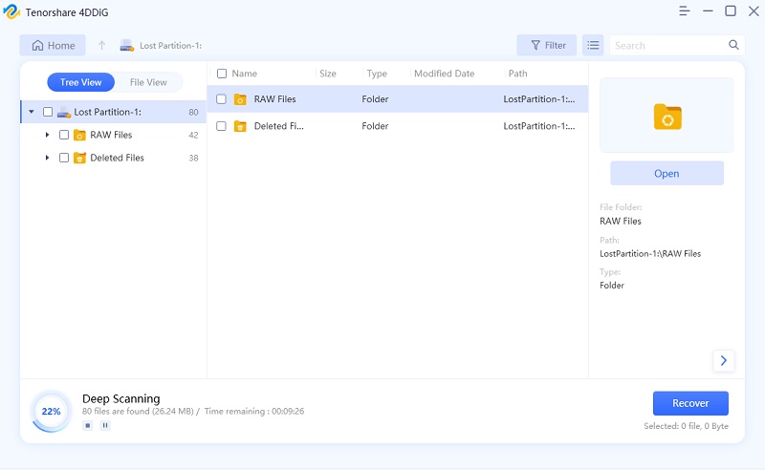Switch to list view layout

pyautogui.click(x=593, y=45)
